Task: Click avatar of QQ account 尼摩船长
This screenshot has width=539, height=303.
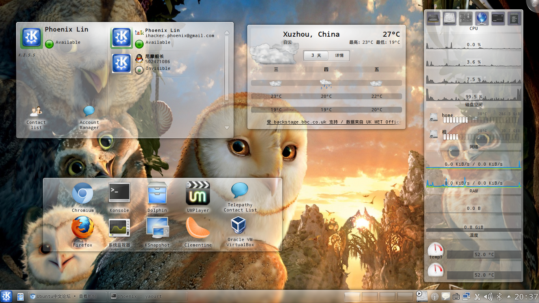Action: (x=122, y=64)
